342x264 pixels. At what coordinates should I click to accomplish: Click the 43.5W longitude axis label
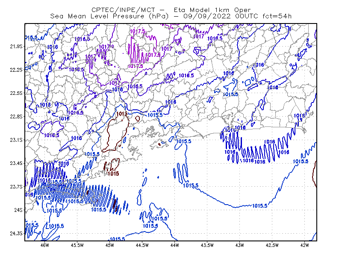click(x=207, y=245)
